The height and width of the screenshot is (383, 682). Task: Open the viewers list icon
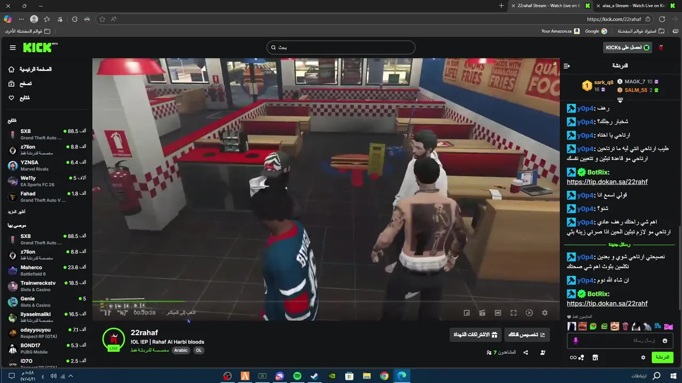pyautogui.click(x=489, y=352)
